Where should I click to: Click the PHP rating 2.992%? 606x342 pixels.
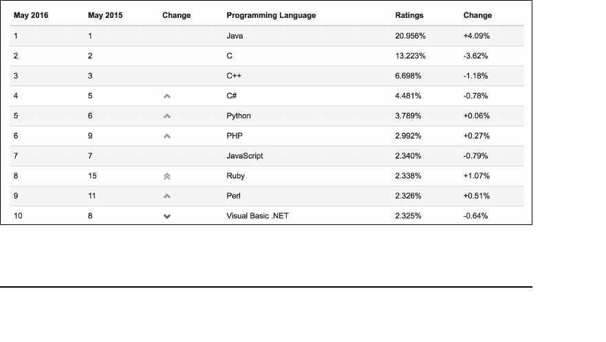[x=409, y=136]
